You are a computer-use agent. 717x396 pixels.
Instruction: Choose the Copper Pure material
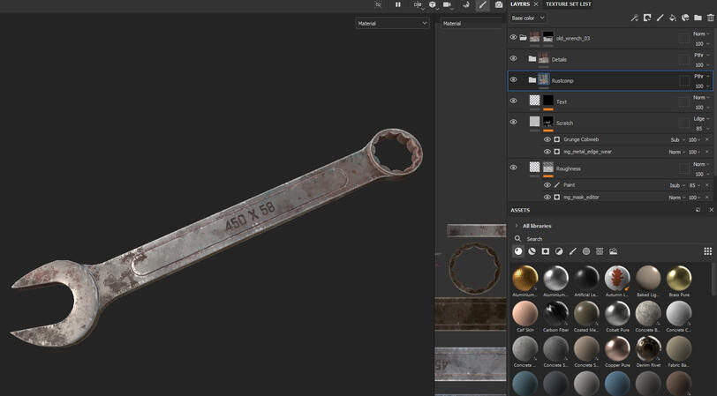click(x=617, y=350)
